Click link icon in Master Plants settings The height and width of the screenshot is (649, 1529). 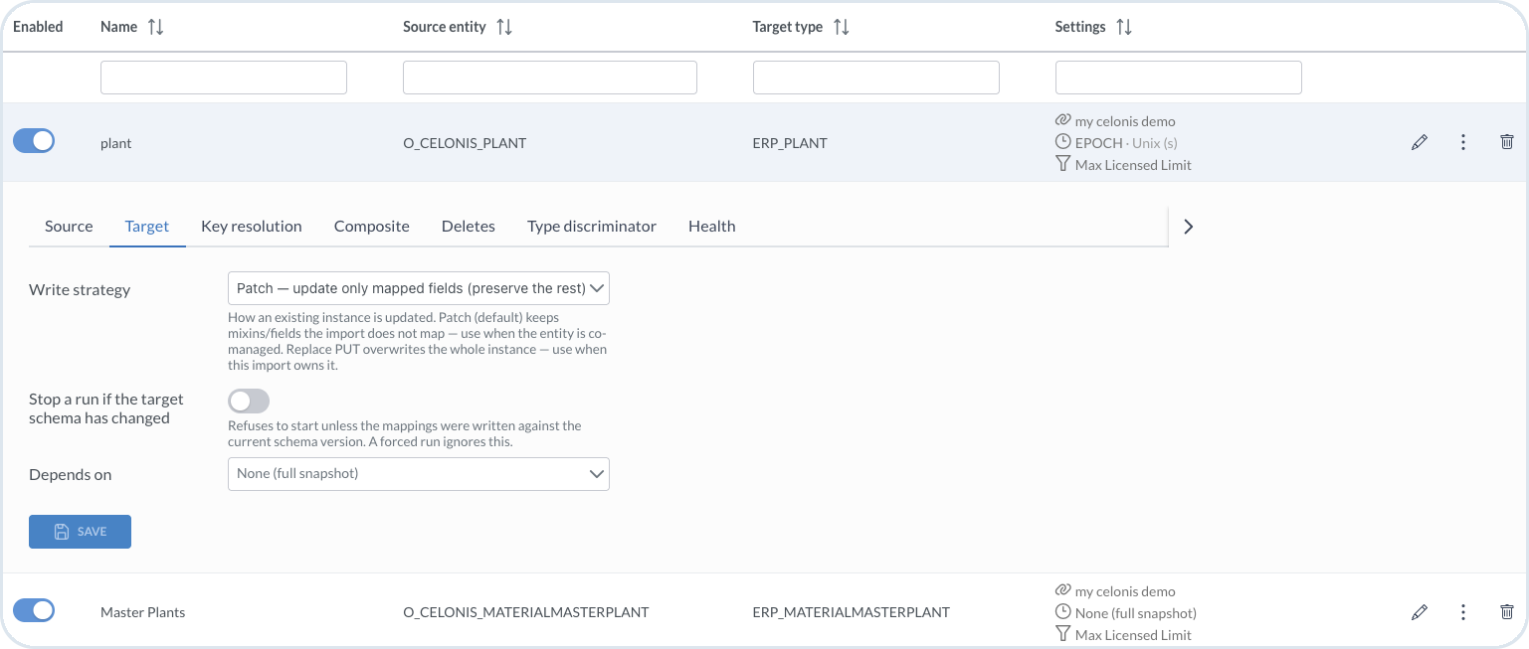[1062, 590]
